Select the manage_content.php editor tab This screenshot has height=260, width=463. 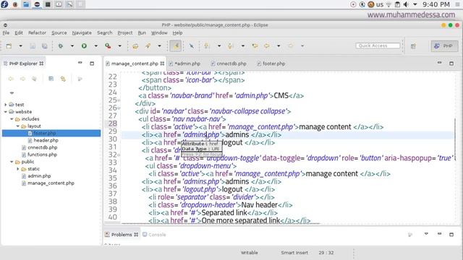tap(135, 64)
